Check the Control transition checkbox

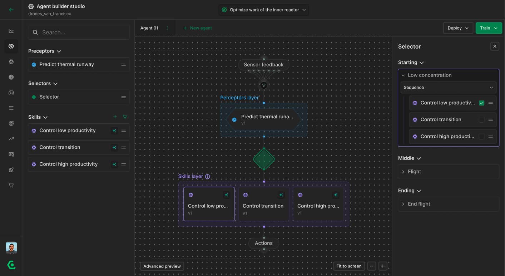(481, 120)
